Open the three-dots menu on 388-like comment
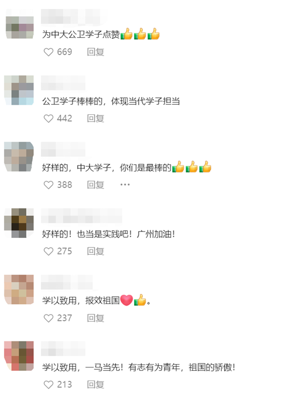Screen dimensions: 308x406 (125, 185)
